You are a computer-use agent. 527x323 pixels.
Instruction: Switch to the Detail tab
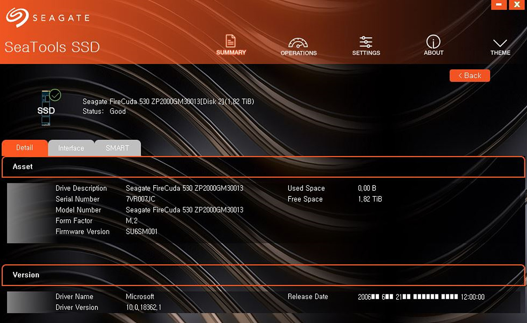click(25, 148)
